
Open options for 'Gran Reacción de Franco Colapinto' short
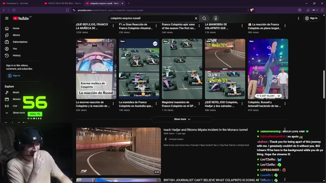156,26
